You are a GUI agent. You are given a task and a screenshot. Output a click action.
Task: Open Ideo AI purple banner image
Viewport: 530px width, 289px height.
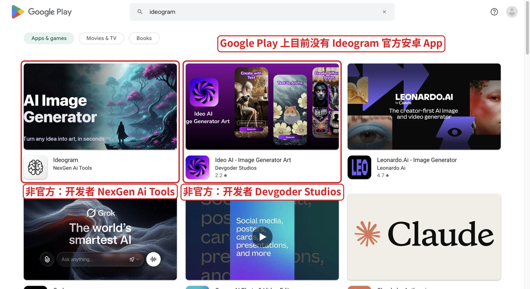tap(262, 106)
